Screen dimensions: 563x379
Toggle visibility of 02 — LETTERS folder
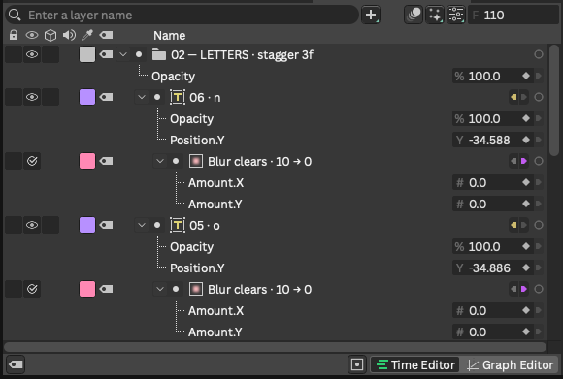[32, 54]
